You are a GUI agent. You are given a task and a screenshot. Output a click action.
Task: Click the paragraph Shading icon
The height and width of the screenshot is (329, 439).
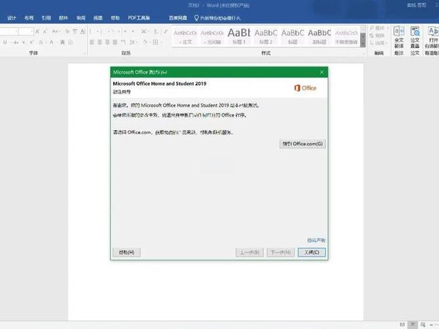[145, 42]
